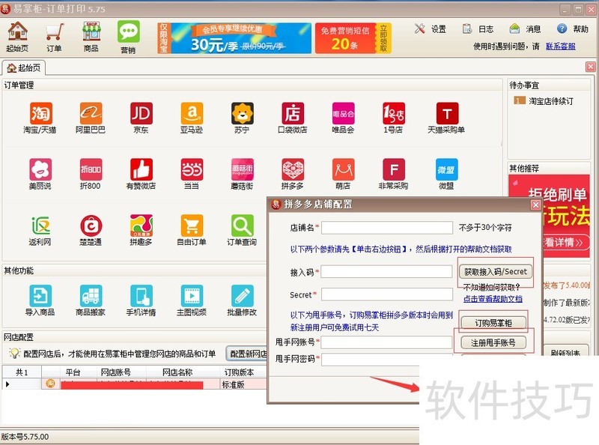Screen dimensions: 599x445
Task: Focus the Secret input field
Action: [x=387, y=294]
